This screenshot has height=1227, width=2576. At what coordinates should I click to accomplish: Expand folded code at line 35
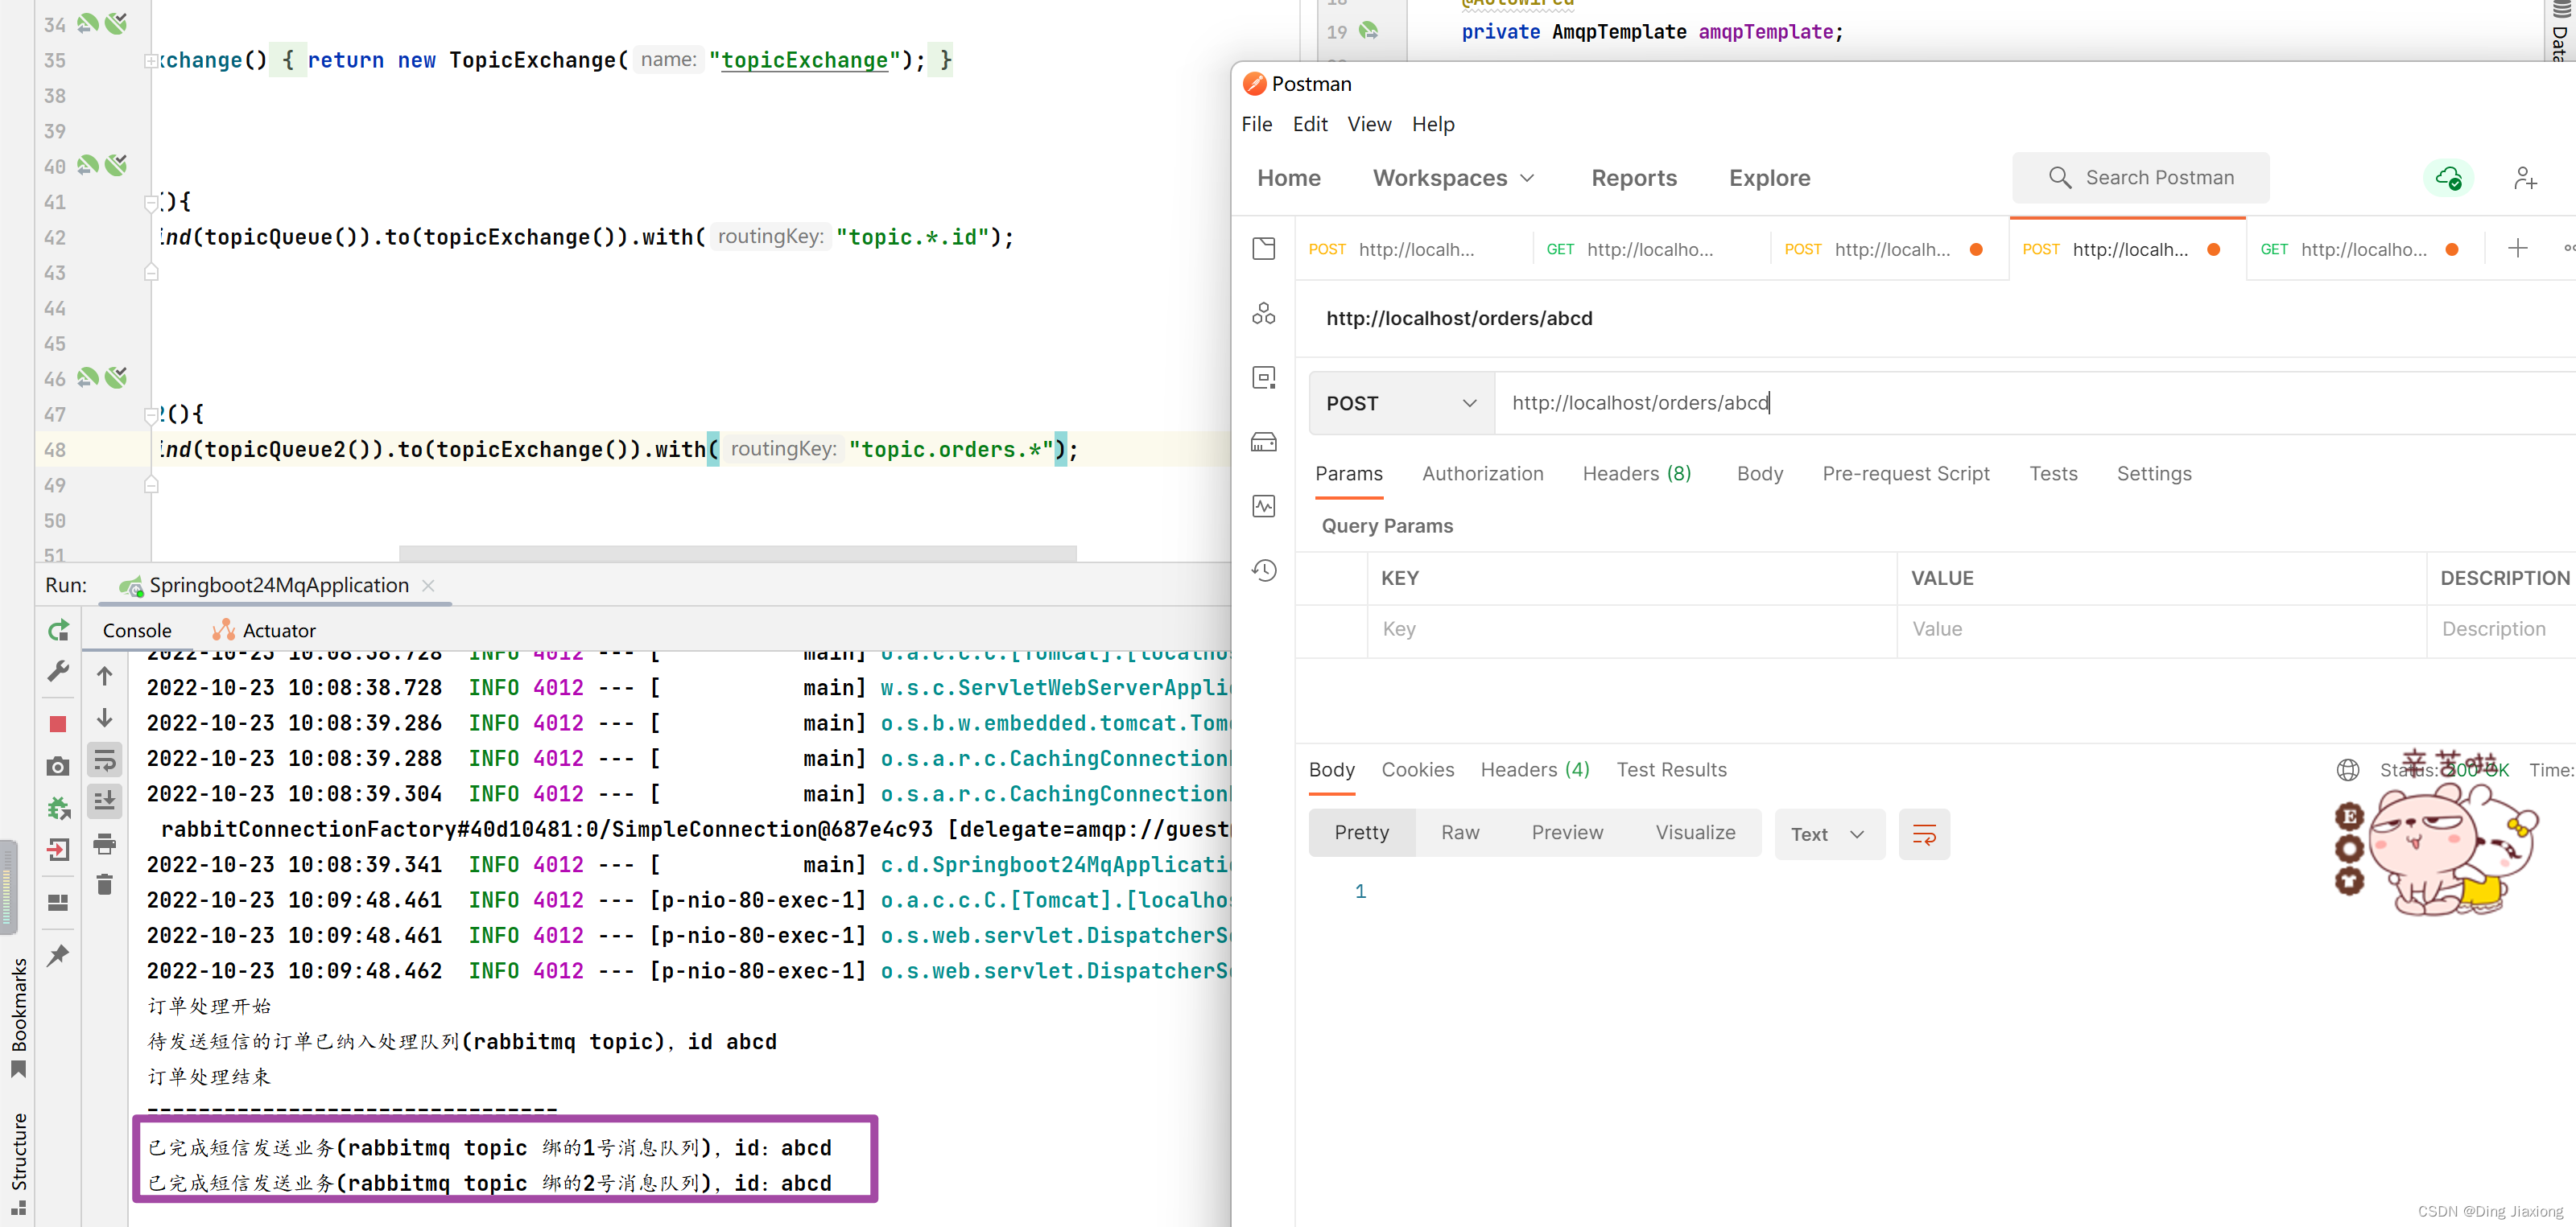point(151,61)
